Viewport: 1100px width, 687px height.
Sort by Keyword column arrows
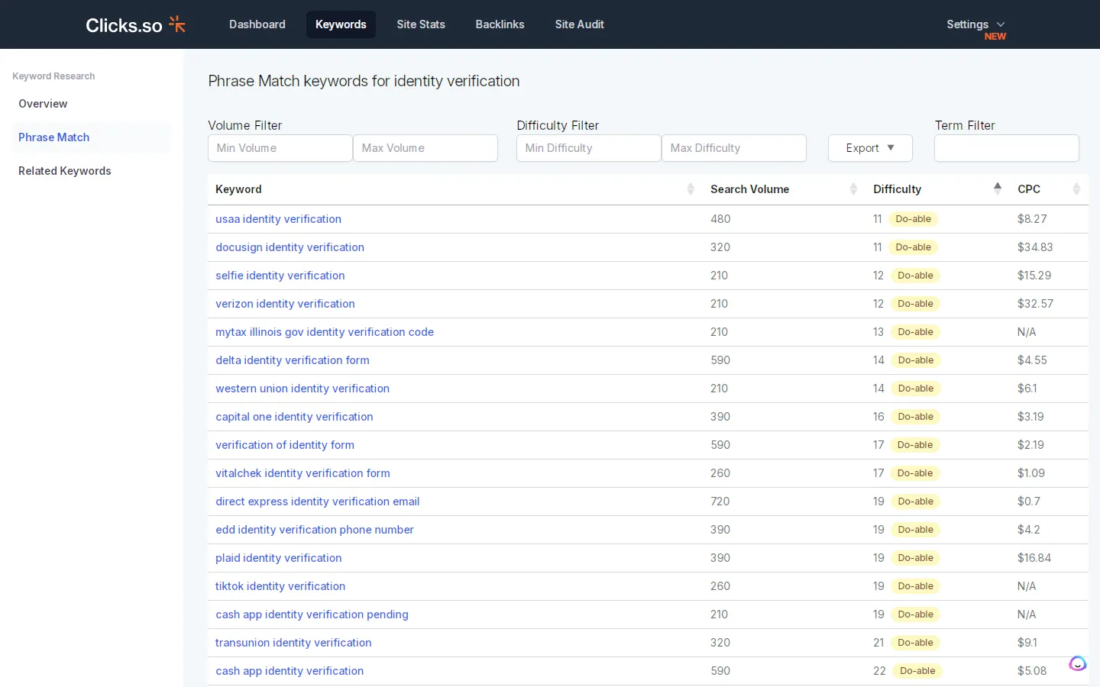(691, 189)
